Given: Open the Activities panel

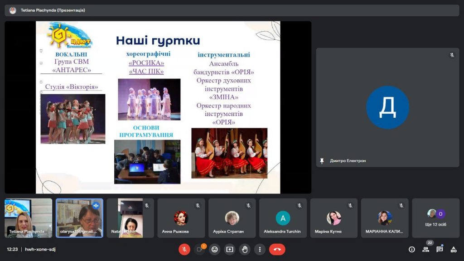Looking at the screenshot, I should tap(453, 249).
